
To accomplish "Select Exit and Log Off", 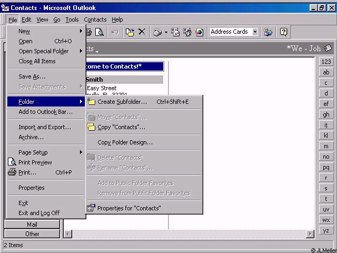I will pyautogui.click(x=46, y=213).
